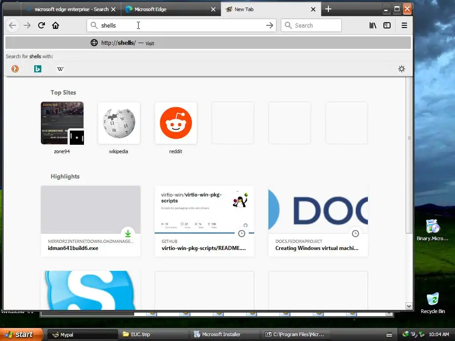Viewport: 455px width, 341px height.
Task: Open the Windows start button
Action: click(x=21, y=334)
